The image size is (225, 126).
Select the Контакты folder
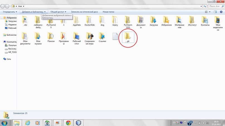[x=205, y=21]
